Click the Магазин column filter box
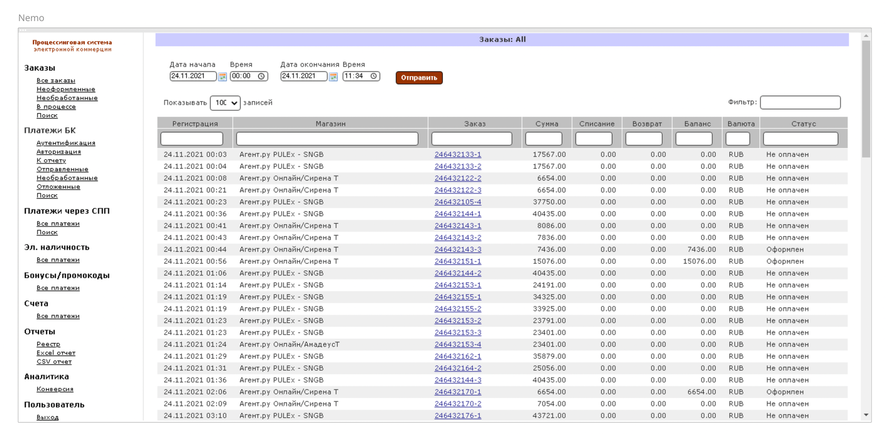Screen dimensions: 888x436 tap(327, 139)
